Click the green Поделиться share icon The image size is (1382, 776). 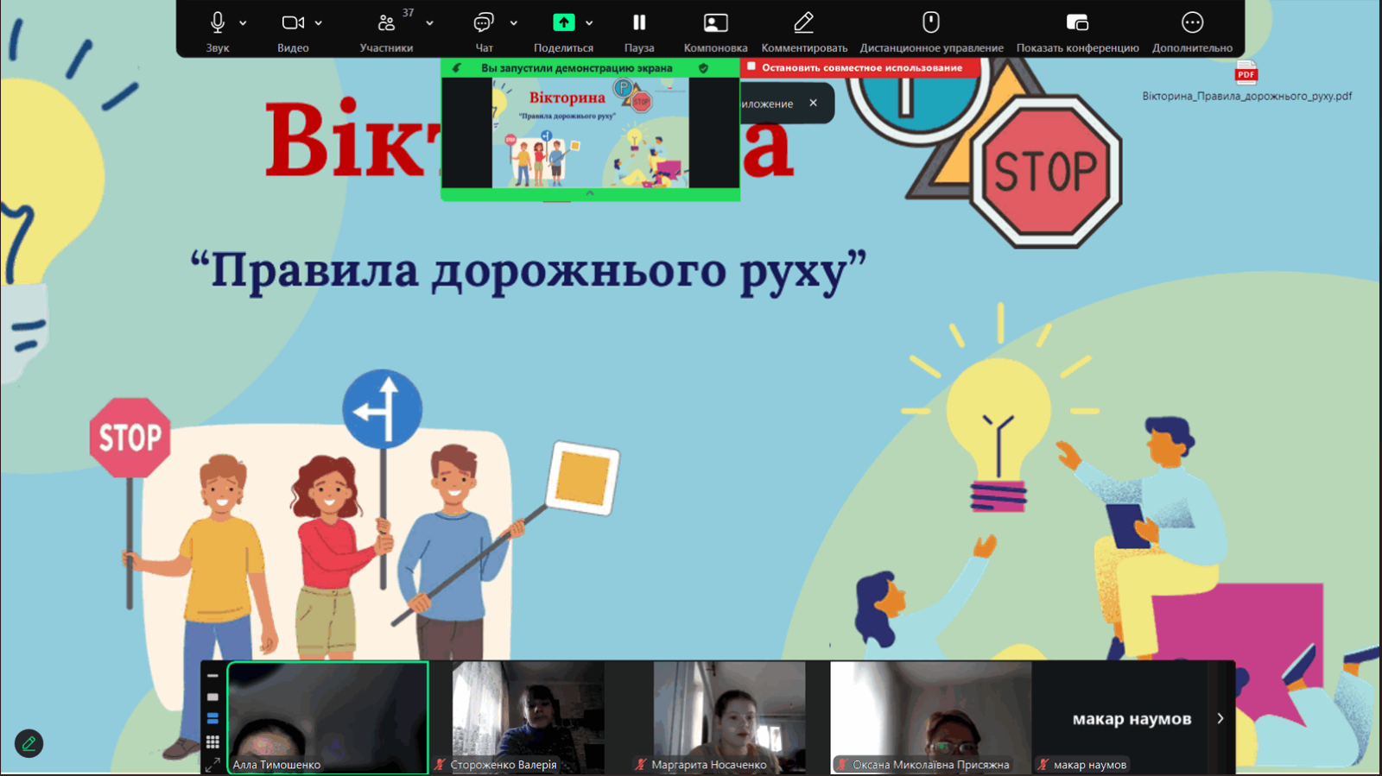click(563, 23)
